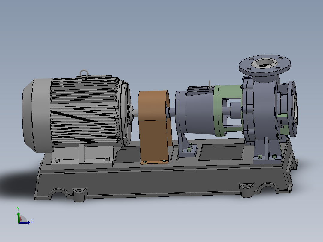Click the blue Z axis arrow of the triad
This screenshot has width=323, height=242.
point(25,223)
